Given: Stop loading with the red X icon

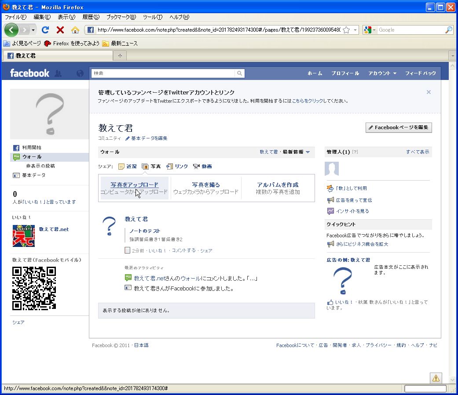Looking at the screenshot, I should click(x=60, y=30).
